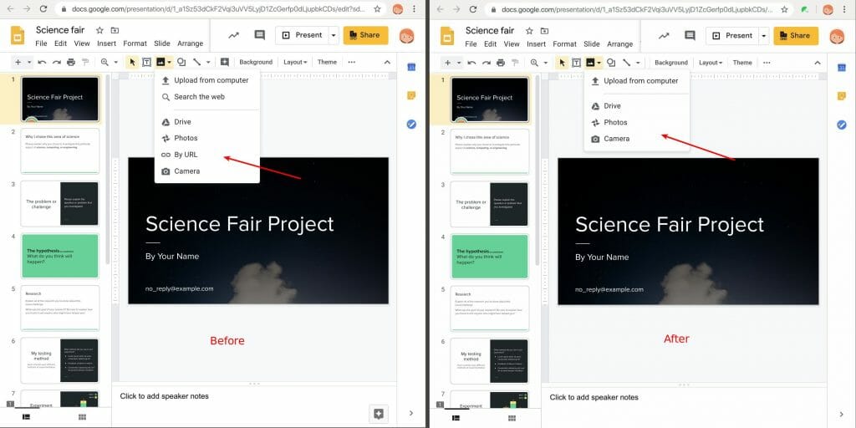
Task: Open comment history icon in Before screenshot header
Action: (x=260, y=35)
